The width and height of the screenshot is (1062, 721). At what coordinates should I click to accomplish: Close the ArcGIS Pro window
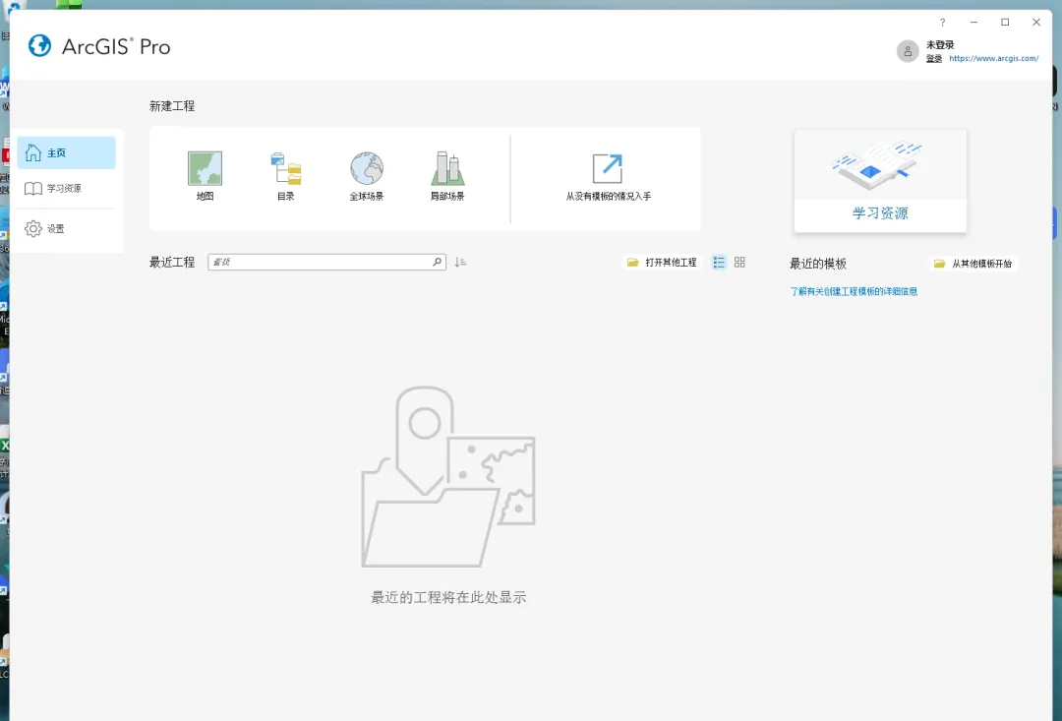[x=1036, y=23]
